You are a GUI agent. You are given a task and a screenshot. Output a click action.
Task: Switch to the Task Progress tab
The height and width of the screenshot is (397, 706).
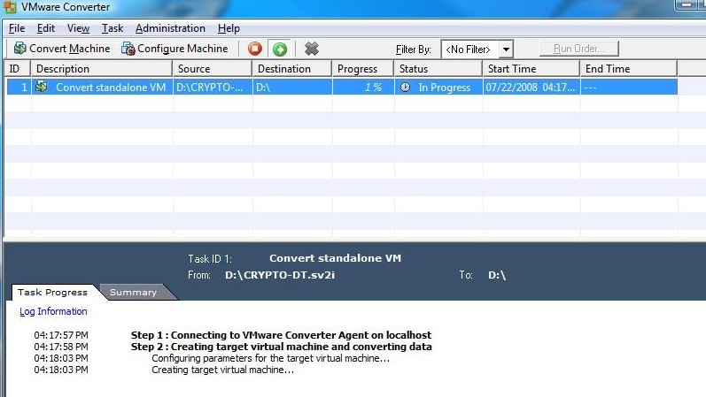point(52,293)
